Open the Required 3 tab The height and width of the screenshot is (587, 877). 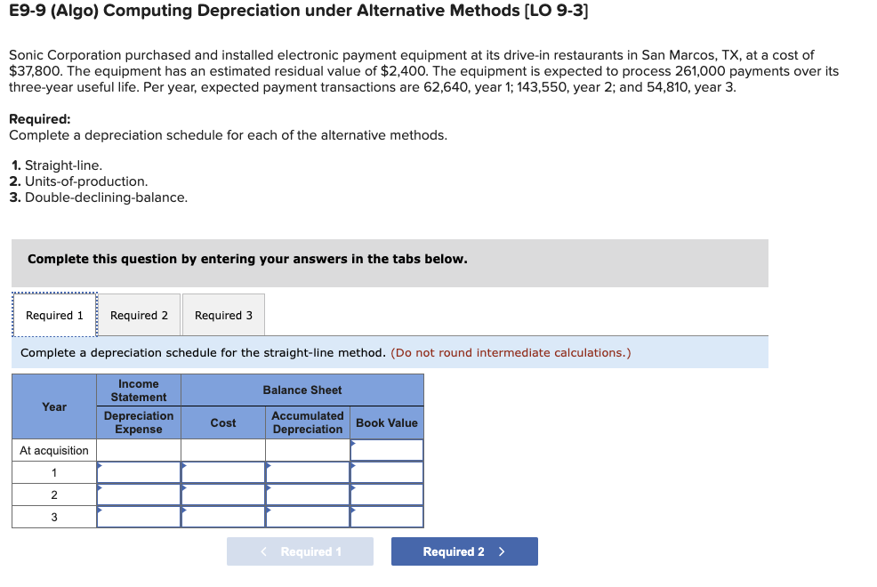222,314
